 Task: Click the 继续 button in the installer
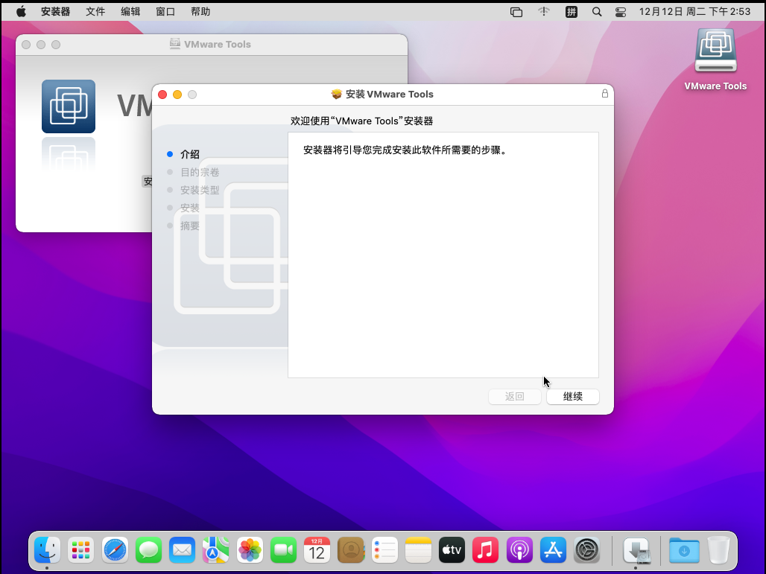(x=572, y=396)
